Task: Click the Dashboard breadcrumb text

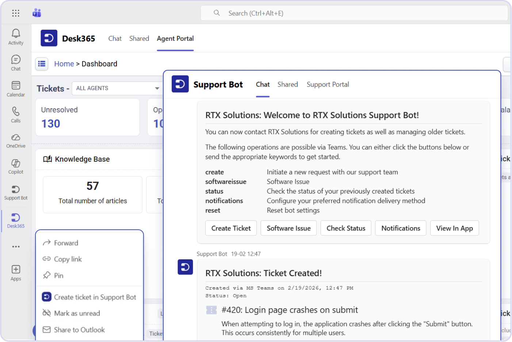Action: (99, 64)
